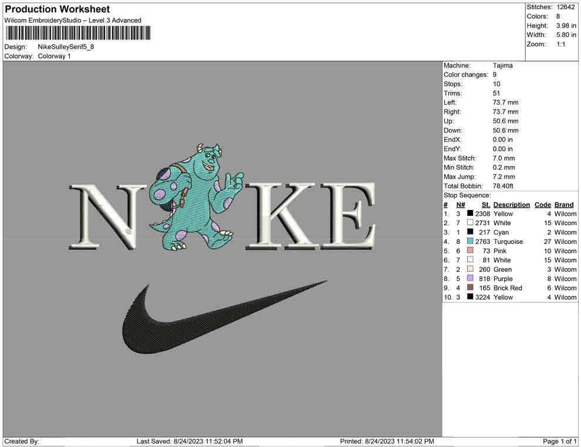Click the Colors value 8

[x=558, y=16]
